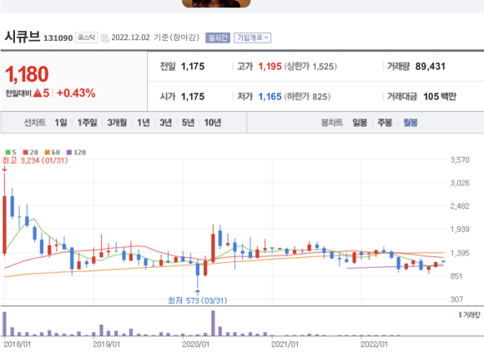
Task: Select the 5년 line chart tab
Action: click(x=188, y=123)
